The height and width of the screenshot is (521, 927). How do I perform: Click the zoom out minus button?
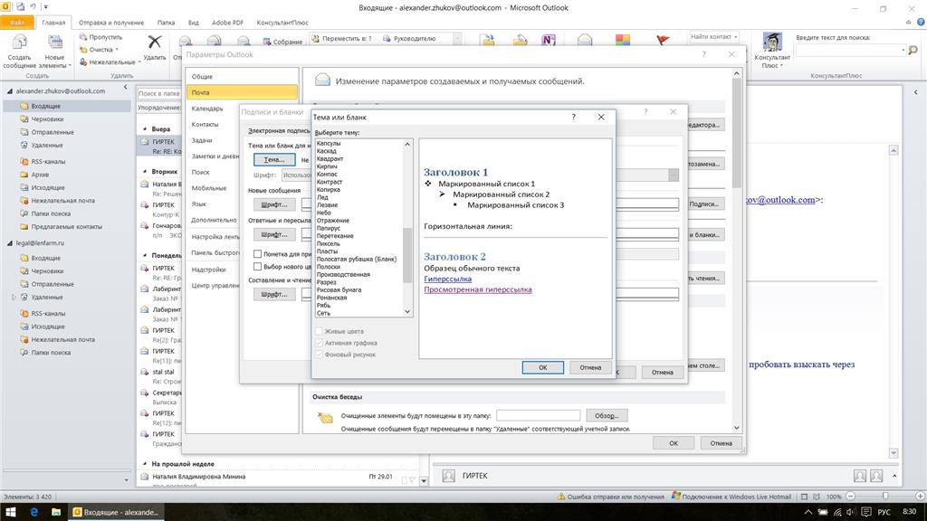(850, 497)
